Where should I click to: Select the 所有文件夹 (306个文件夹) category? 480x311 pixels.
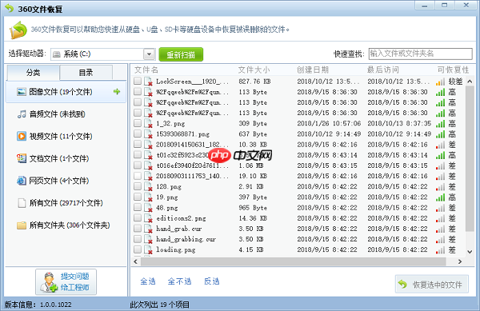(x=66, y=225)
